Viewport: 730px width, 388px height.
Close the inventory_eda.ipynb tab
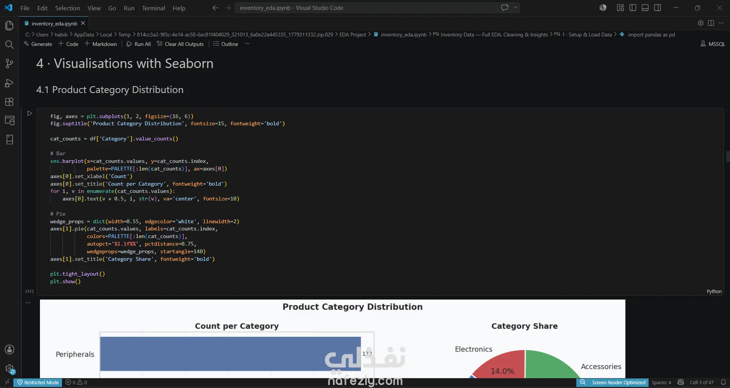[83, 23]
